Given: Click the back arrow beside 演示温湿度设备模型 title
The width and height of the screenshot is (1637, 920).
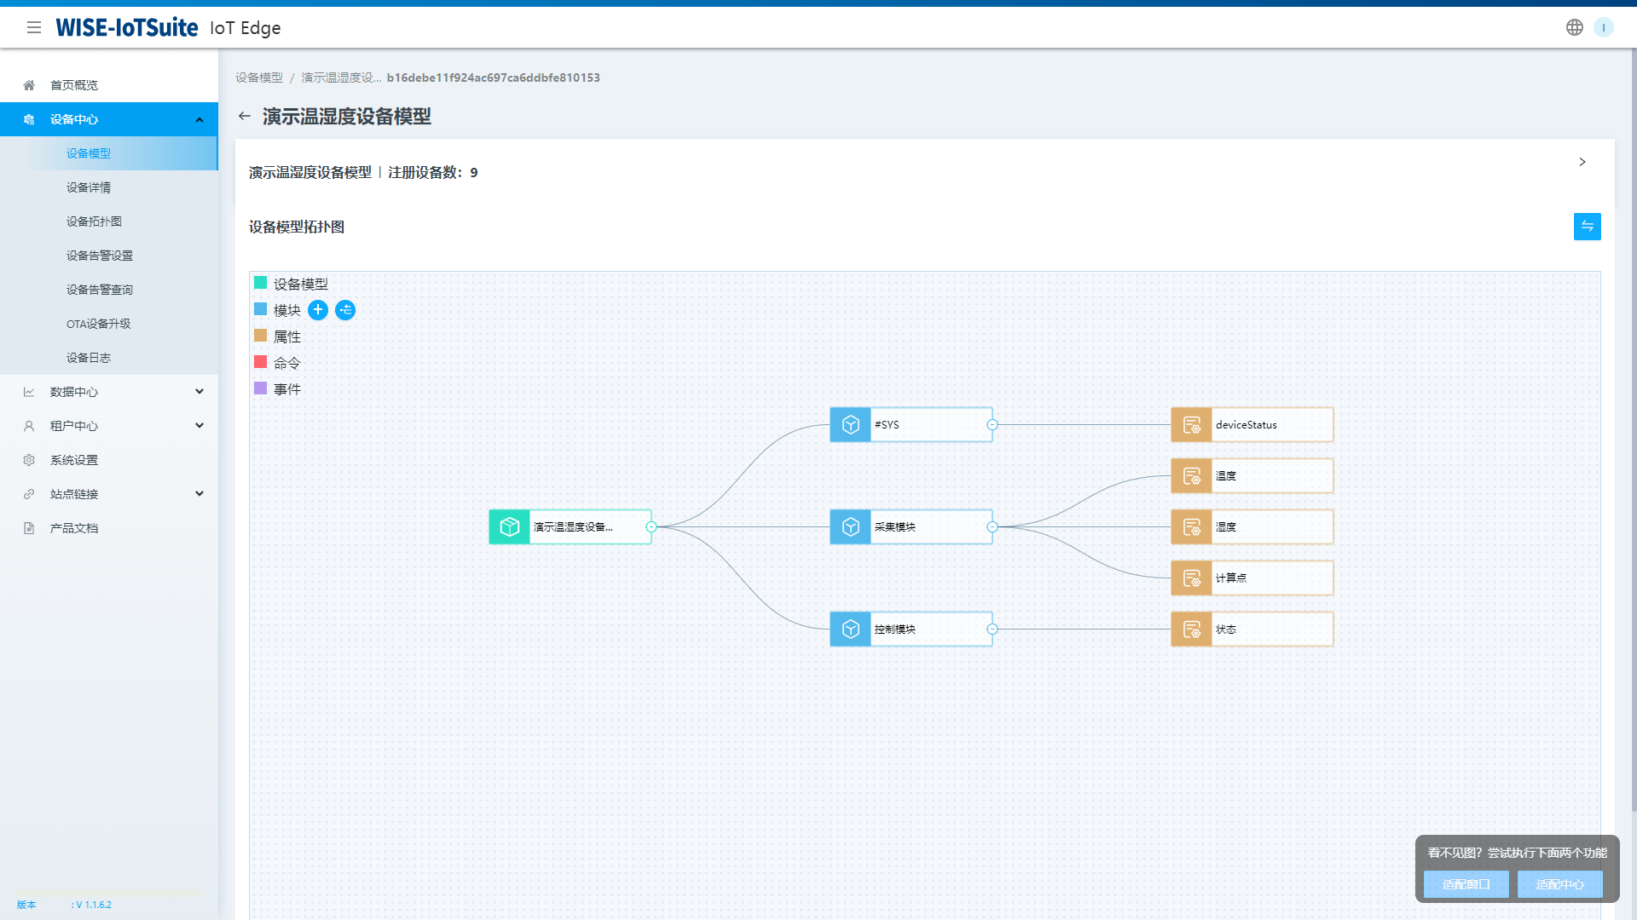Looking at the screenshot, I should [246, 116].
